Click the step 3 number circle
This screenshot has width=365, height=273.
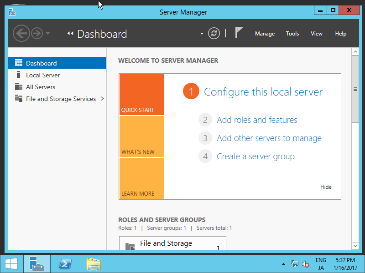pos(205,138)
